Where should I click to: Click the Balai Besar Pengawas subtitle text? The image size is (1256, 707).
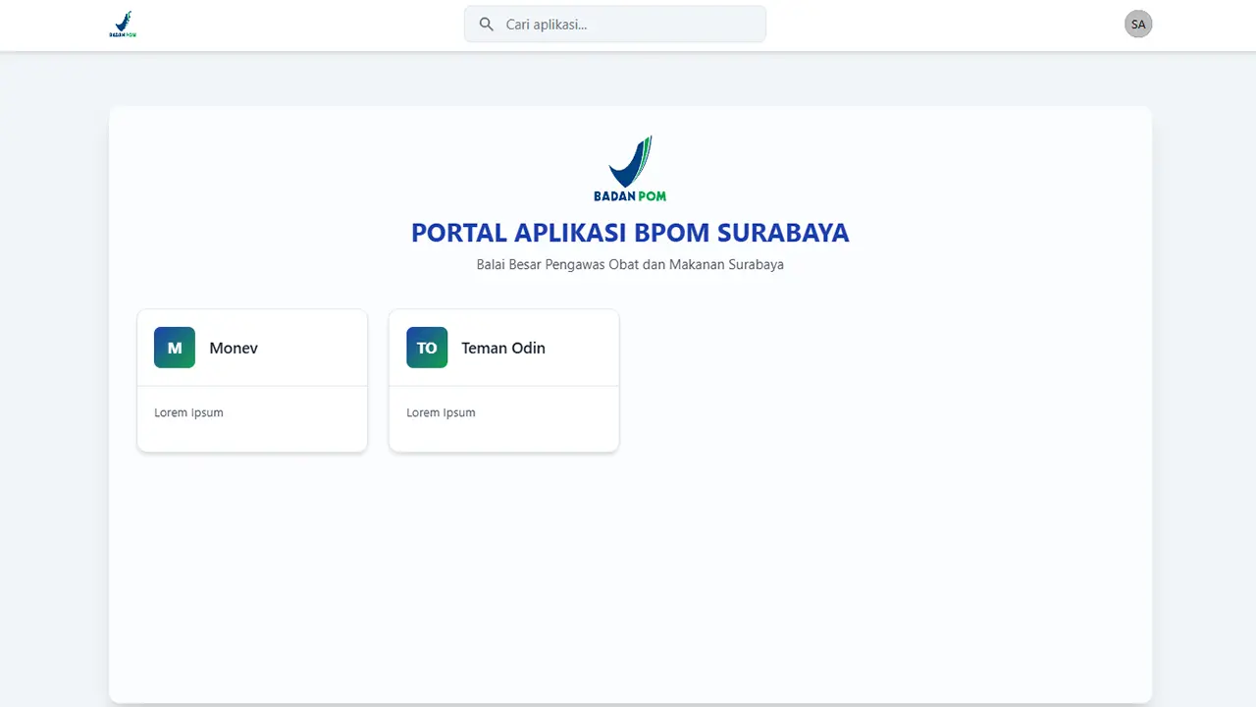[630, 264]
